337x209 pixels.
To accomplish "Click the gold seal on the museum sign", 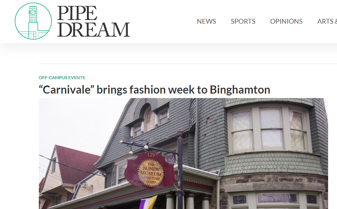I will pos(151,173).
